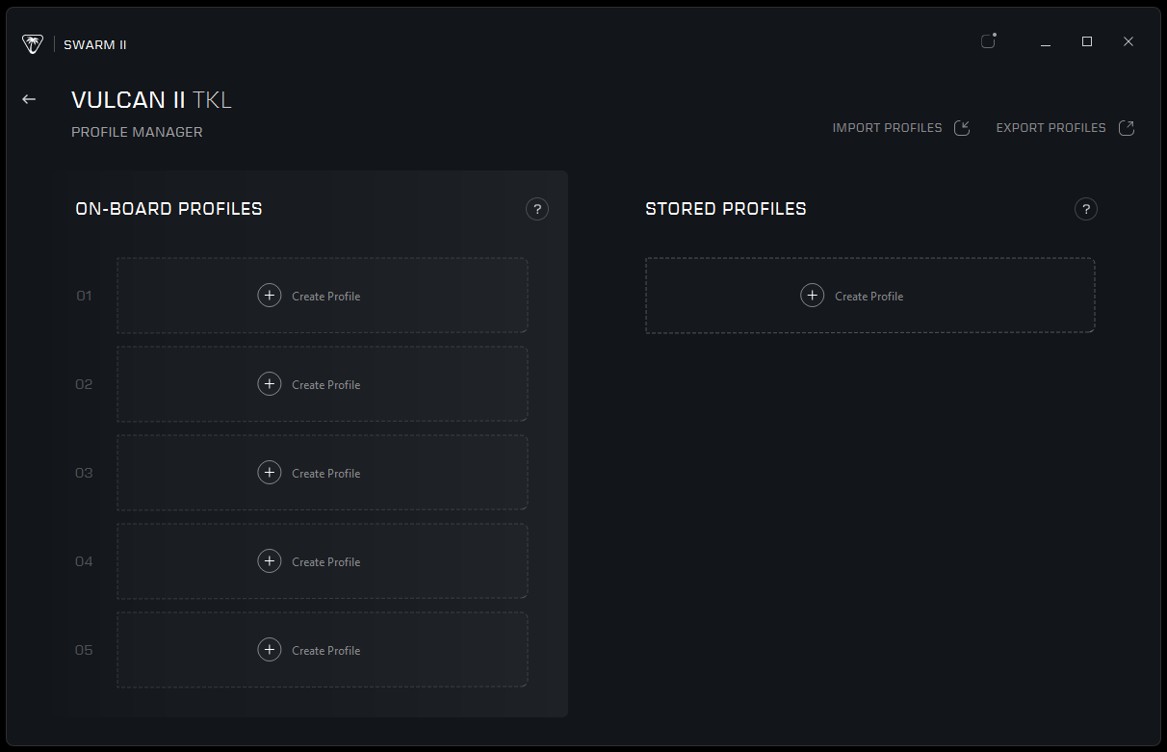Open the notifications icon in title bar
Viewport: 1167px width, 752px height.
(x=988, y=41)
